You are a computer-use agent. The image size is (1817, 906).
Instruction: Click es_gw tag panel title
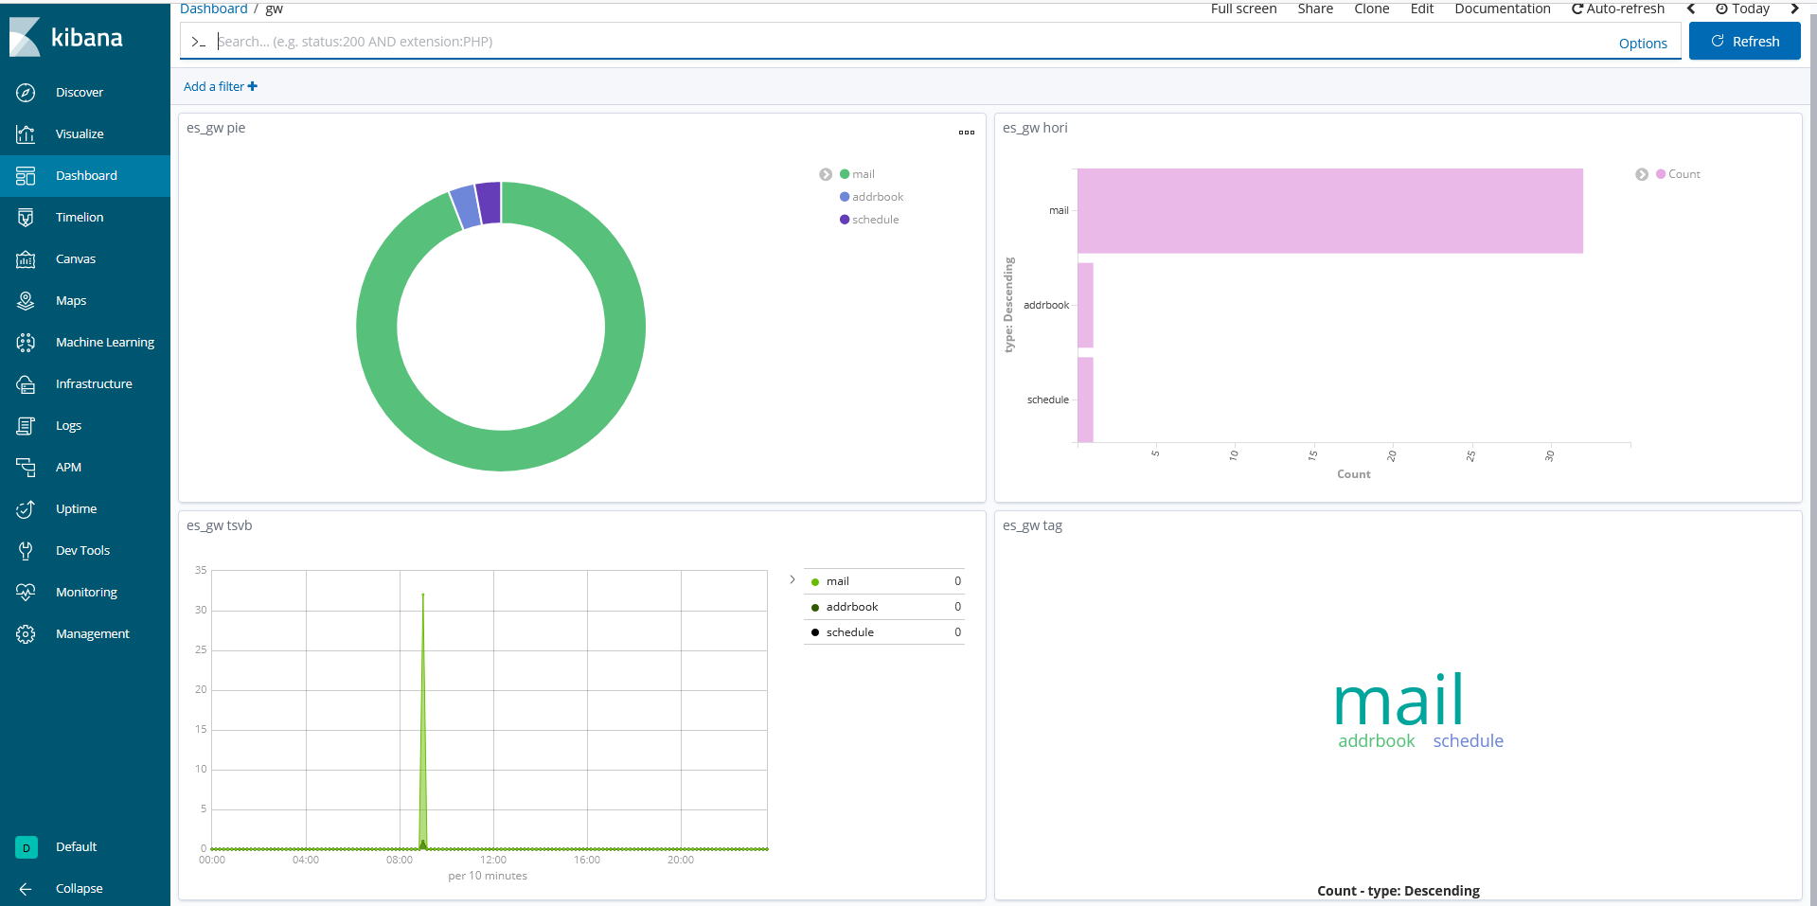point(1032,525)
